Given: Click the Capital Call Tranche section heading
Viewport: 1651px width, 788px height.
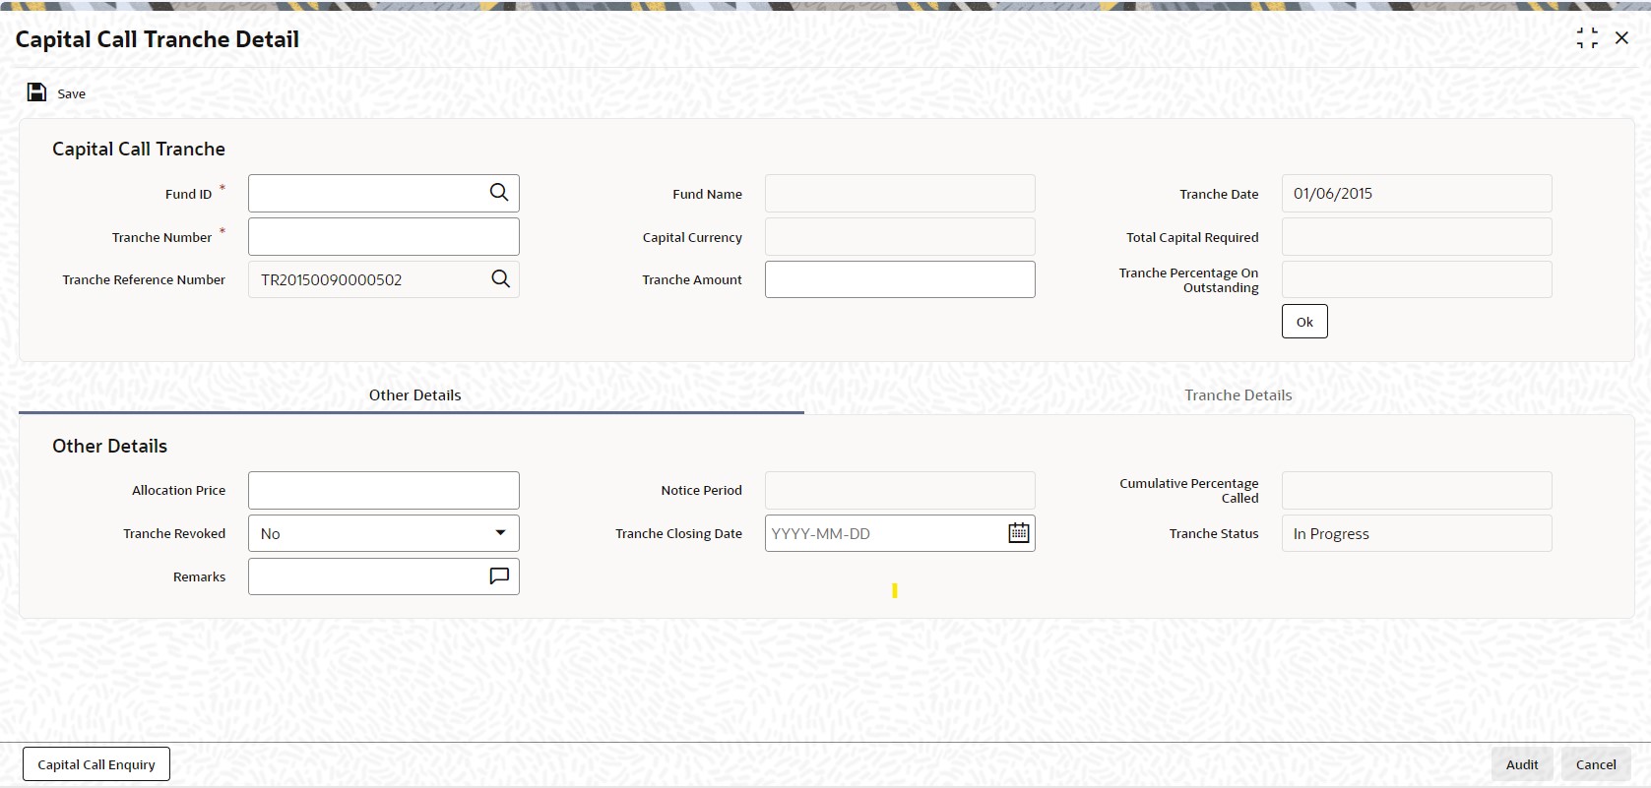Looking at the screenshot, I should pos(139,149).
